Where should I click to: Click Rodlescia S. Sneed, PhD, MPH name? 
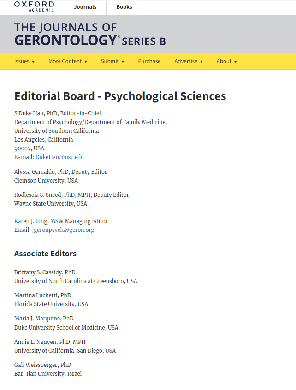point(53,195)
